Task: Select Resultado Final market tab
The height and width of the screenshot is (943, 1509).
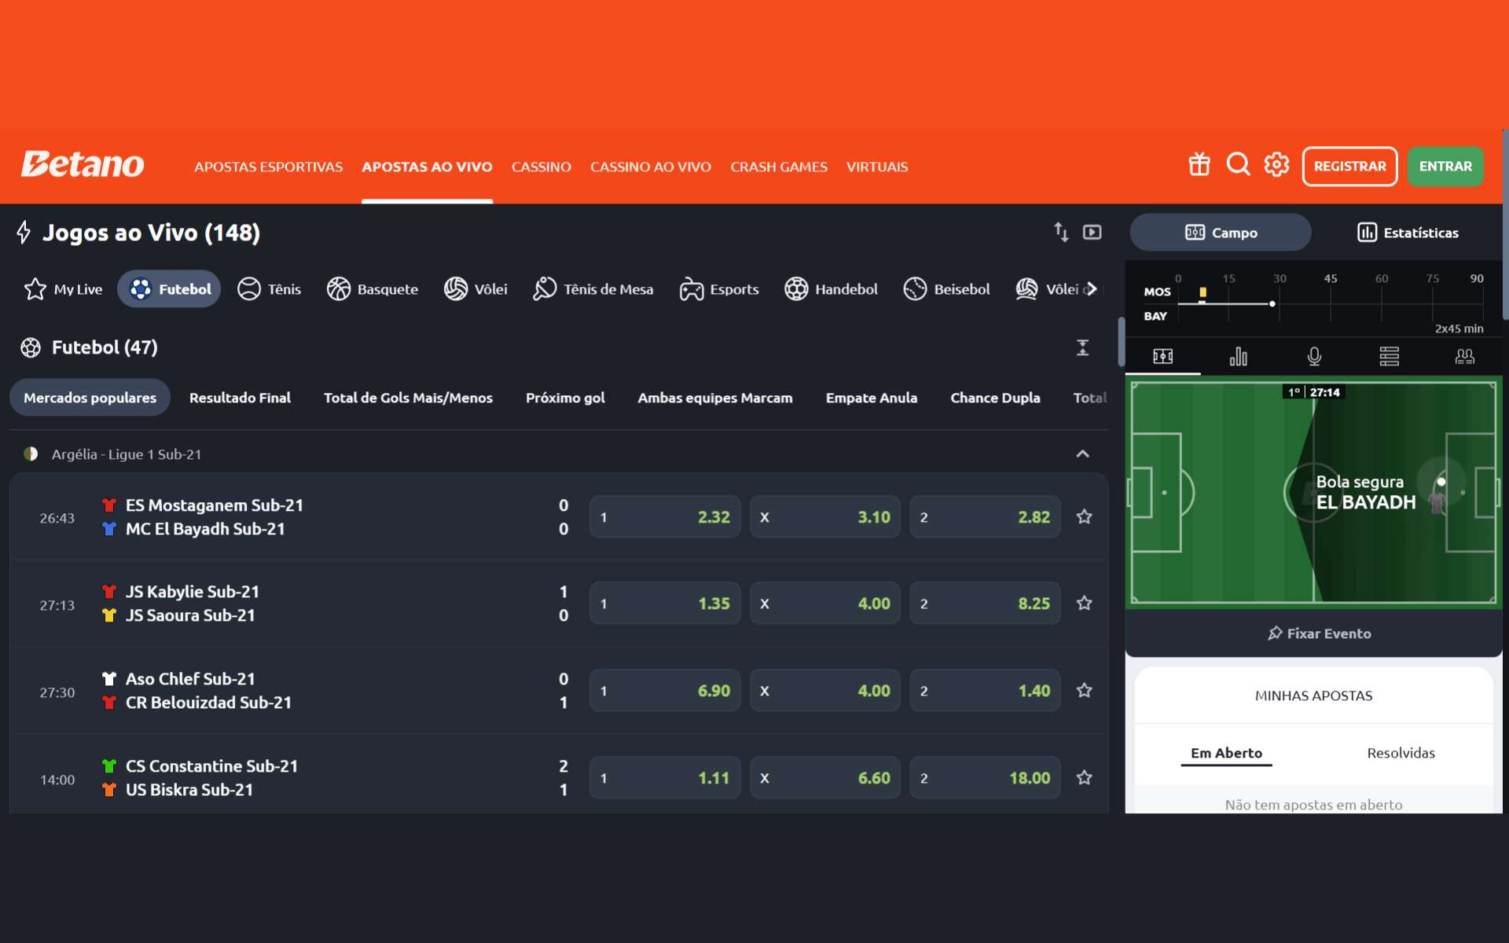Action: point(240,398)
